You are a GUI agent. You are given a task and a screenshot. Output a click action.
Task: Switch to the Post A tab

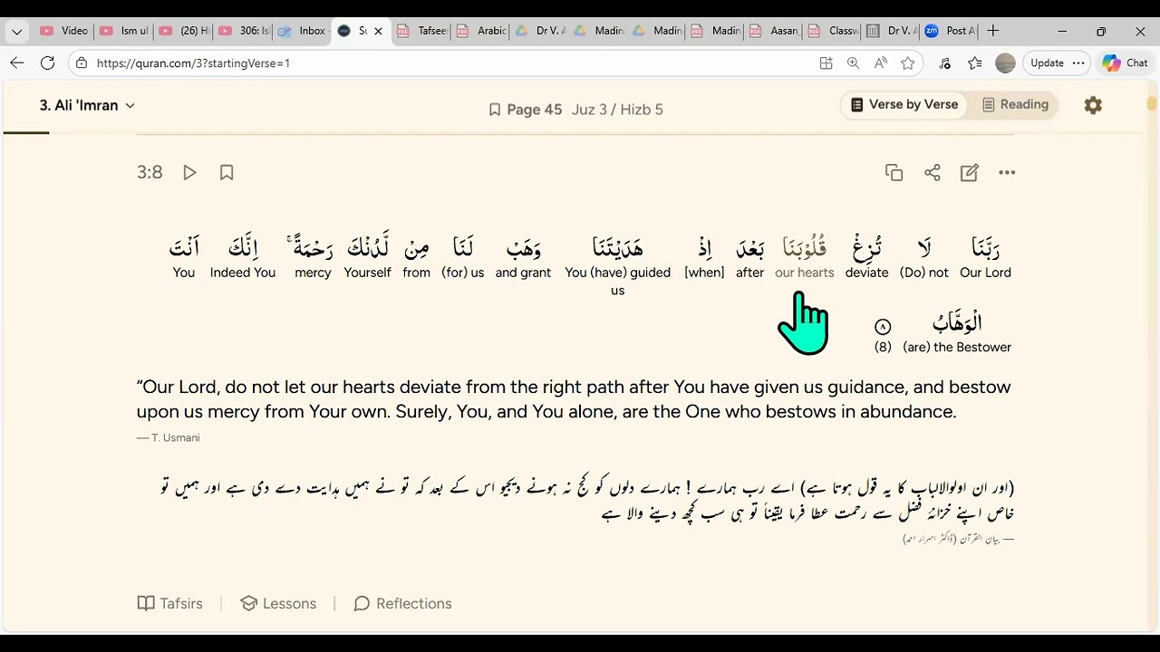[x=951, y=31]
